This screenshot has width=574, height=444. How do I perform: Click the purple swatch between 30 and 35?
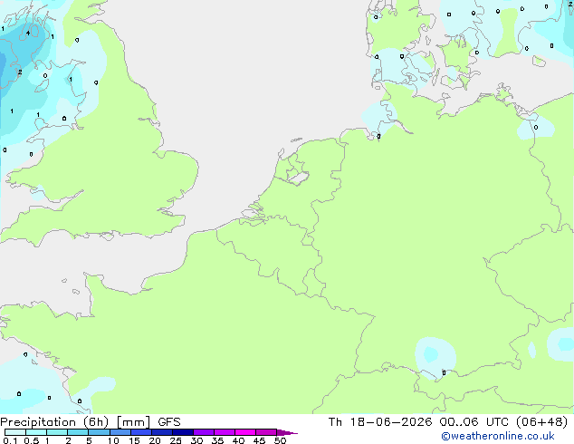coord(204,432)
